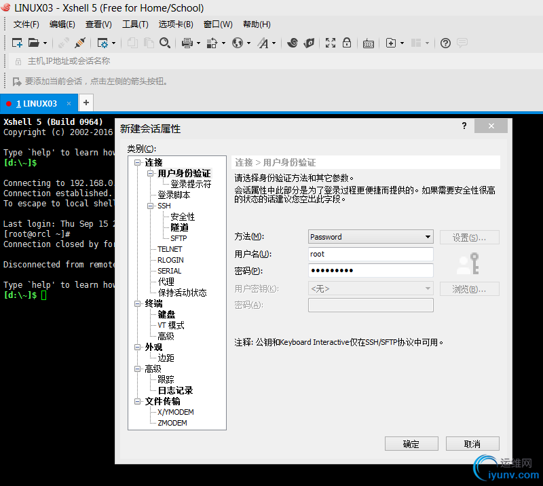This screenshot has height=486, width=543.
Task: Select 保持活动状态 in the tree
Action: (x=182, y=293)
